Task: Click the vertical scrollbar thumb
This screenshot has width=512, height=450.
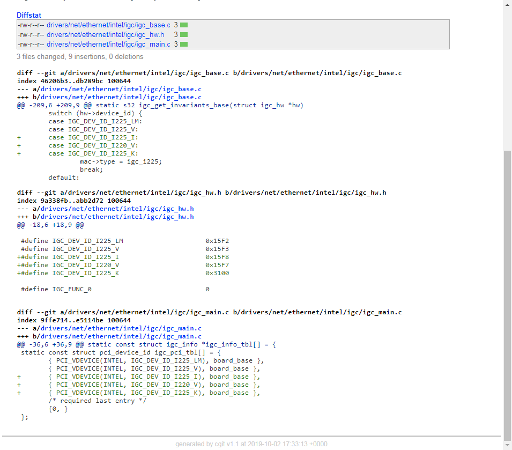Action: 507,295
